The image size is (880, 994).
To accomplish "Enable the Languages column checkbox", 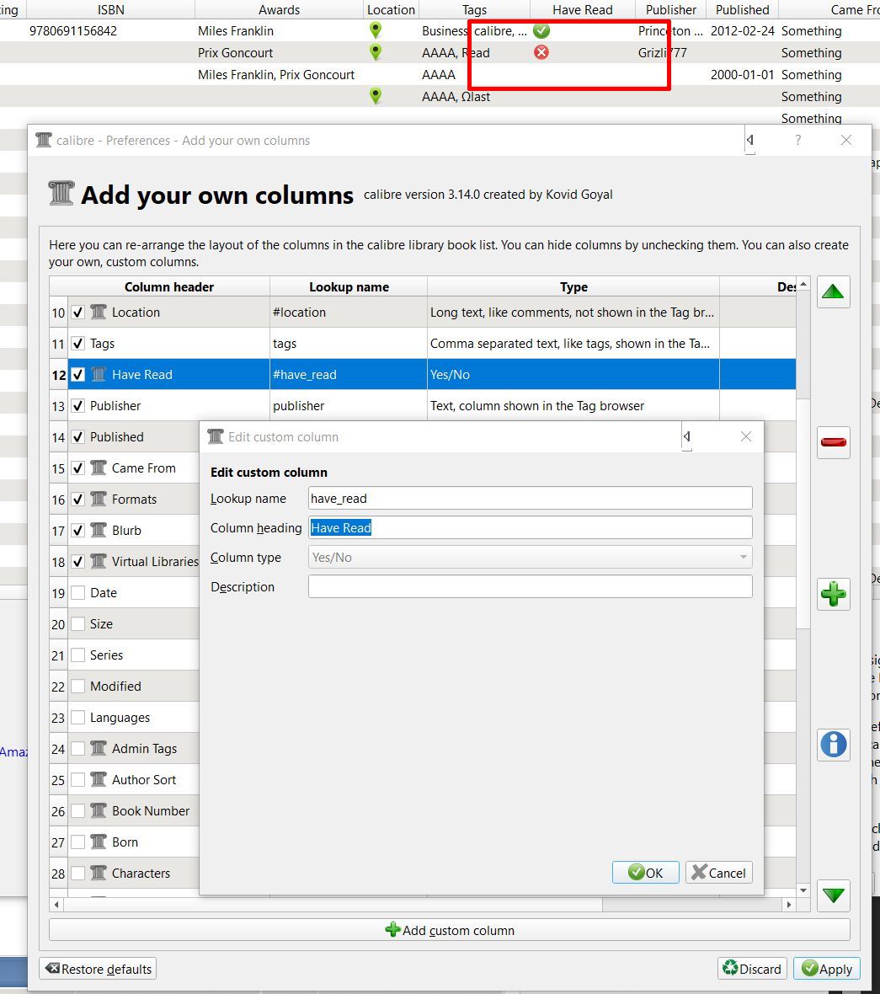I will point(78,717).
